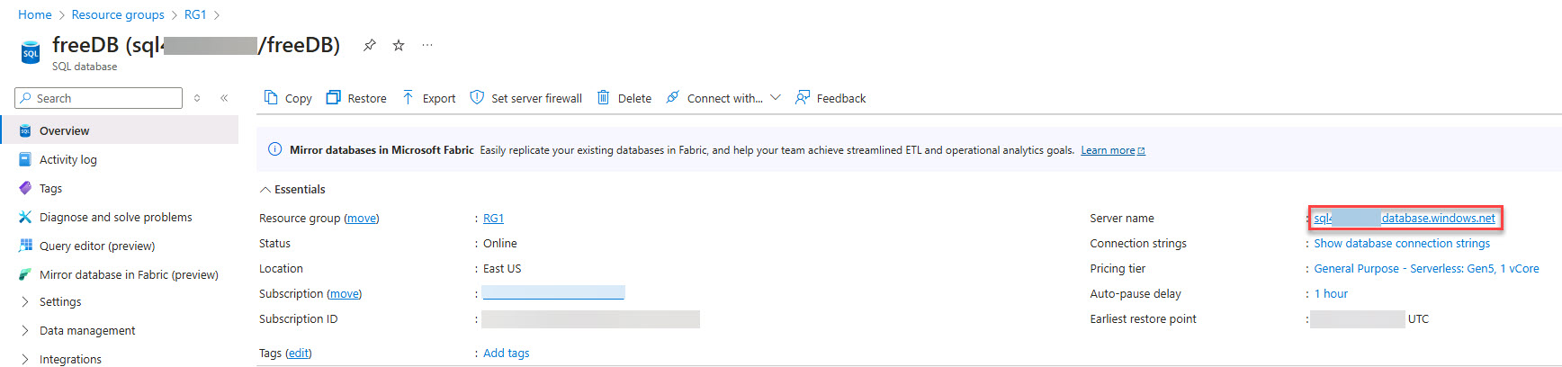Pin freeDB to dashboard
This screenshot has height=367, width=1562.
click(369, 45)
